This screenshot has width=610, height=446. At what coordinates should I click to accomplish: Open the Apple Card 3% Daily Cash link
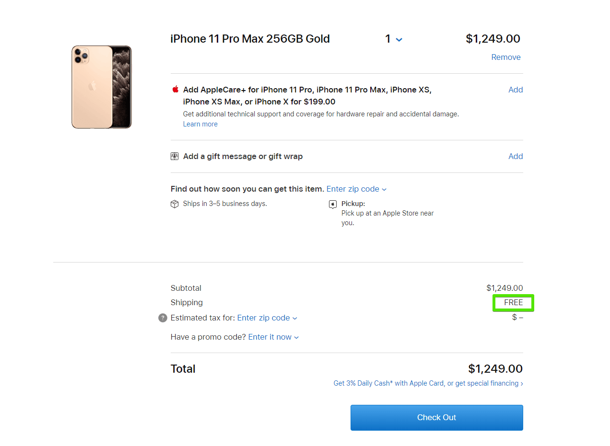coord(428,383)
